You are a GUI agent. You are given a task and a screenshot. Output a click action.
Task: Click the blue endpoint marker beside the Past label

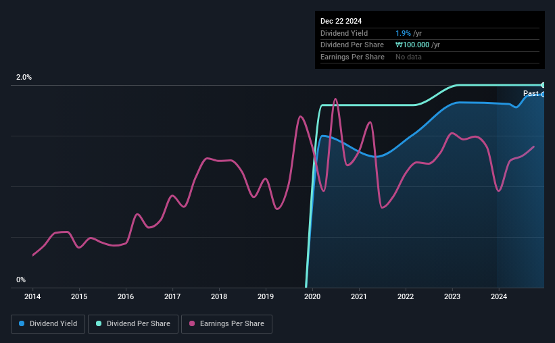[x=543, y=95]
